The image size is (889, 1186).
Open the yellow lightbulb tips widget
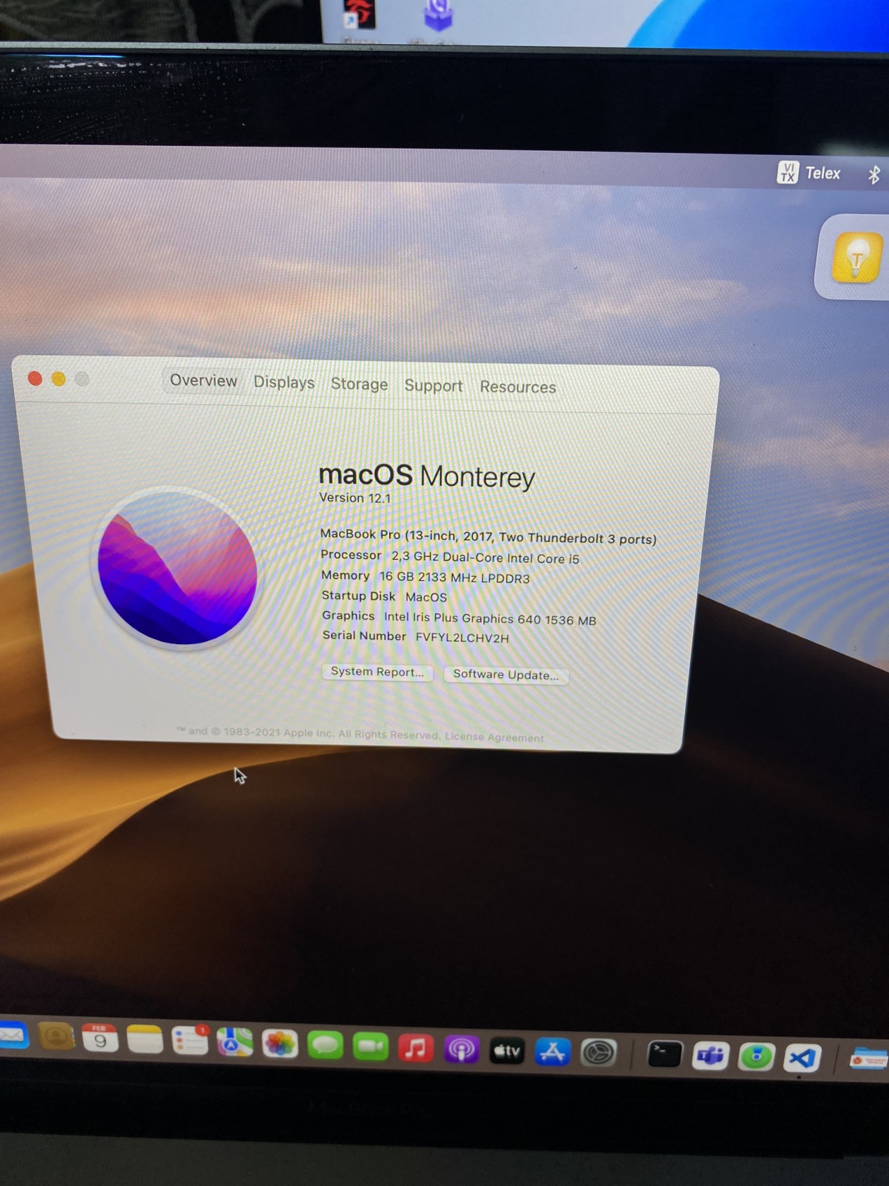point(855,258)
